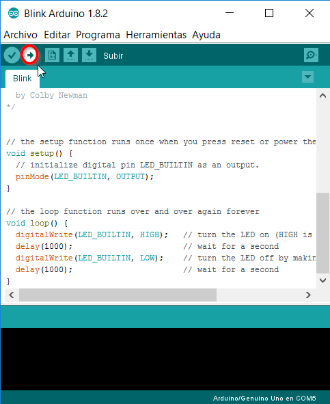Viewport: 330px width, 404px height.
Task: Open the Ayuda menu
Action: 206,35
